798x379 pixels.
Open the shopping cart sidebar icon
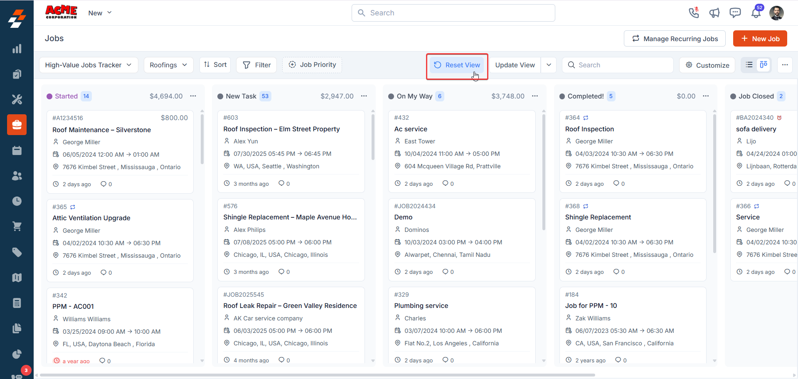click(x=17, y=226)
